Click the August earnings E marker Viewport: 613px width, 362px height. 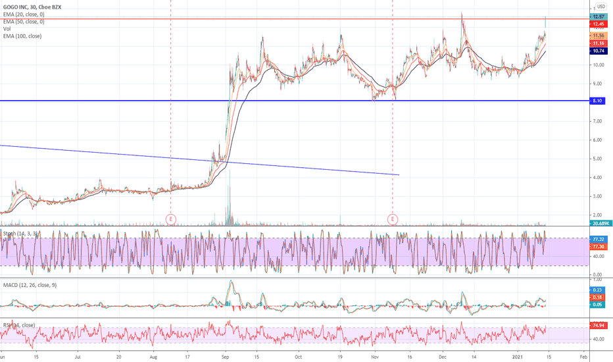(171, 220)
